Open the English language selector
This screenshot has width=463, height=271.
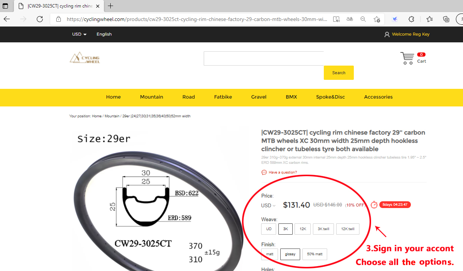coord(104,34)
